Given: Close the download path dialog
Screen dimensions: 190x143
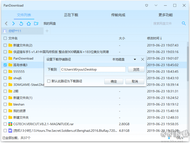Looking at the screenshot, I should click(142, 59).
